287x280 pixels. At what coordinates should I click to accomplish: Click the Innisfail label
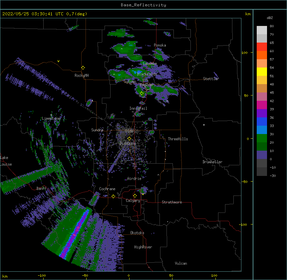pos(138,108)
